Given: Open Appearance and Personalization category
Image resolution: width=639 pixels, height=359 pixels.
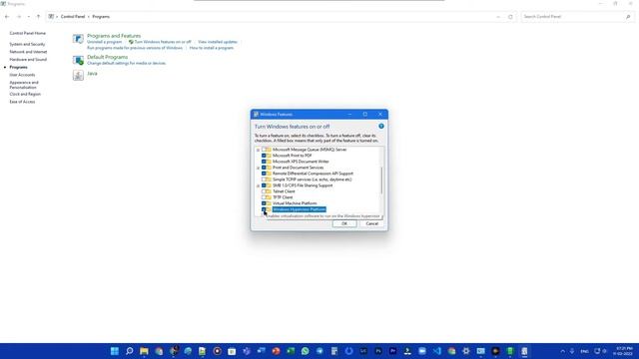Looking at the screenshot, I should pyautogui.click(x=24, y=85).
